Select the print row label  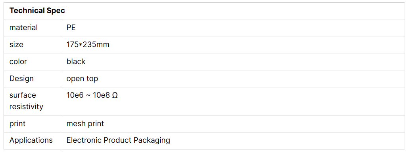(17, 123)
